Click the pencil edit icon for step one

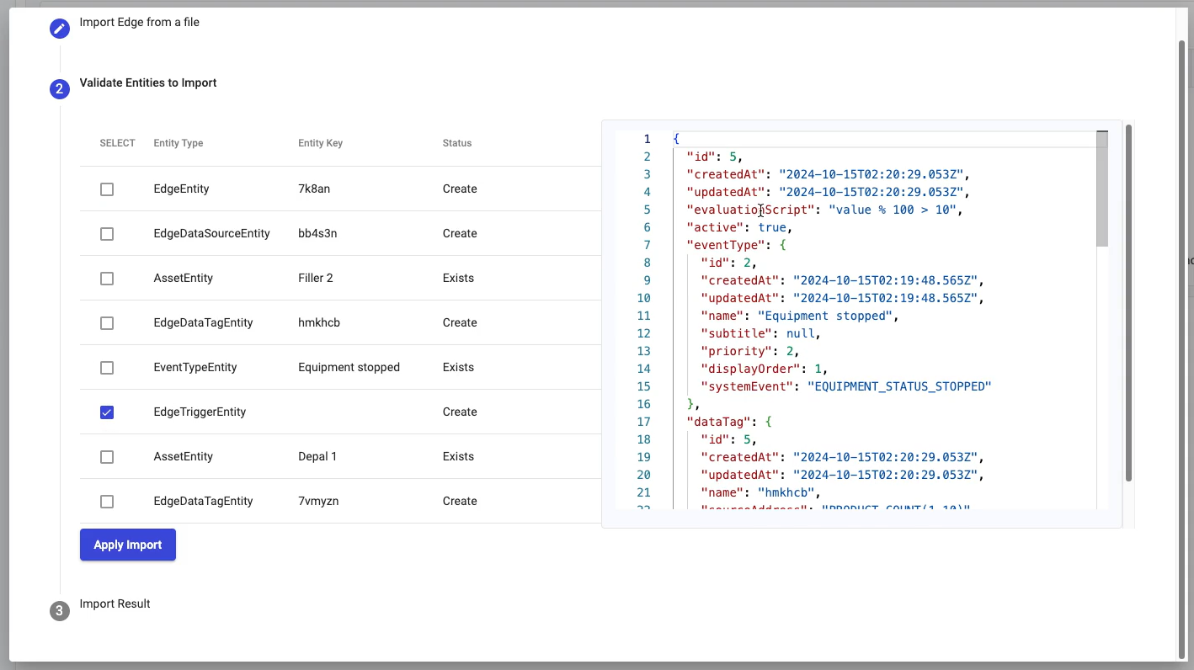(59, 29)
